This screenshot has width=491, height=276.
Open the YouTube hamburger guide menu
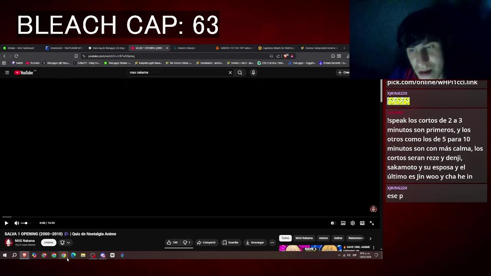(x=7, y=72)
